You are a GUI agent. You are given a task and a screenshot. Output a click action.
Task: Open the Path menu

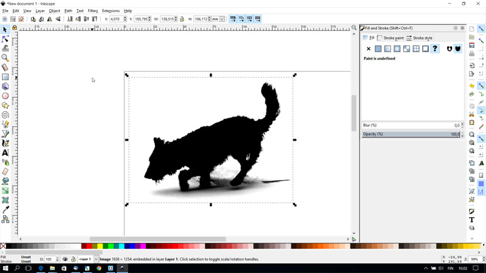click(x=68, y=11)
